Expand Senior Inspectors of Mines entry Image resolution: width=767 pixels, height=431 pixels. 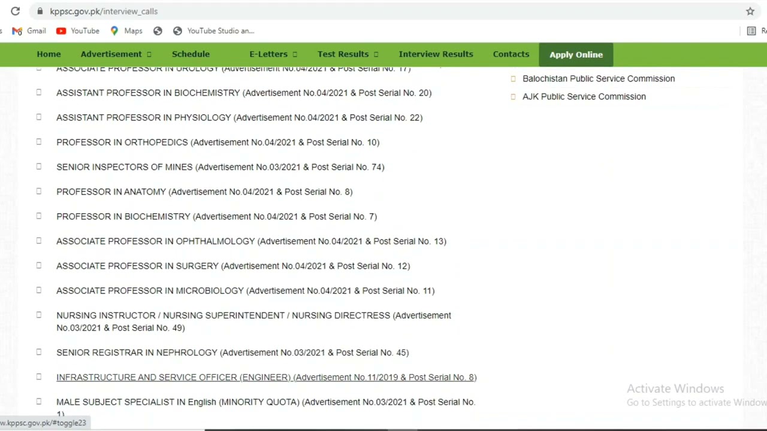point(221,167)
